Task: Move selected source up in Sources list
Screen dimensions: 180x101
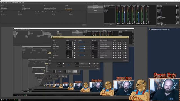Action: click(x=164, y=25)
